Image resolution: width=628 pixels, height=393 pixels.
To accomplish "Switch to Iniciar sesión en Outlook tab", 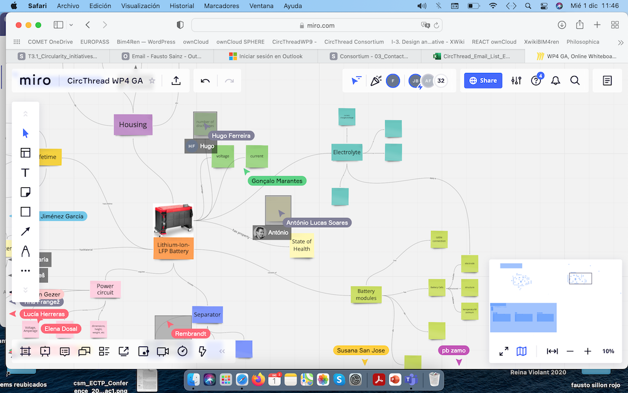I will (266, 56).
